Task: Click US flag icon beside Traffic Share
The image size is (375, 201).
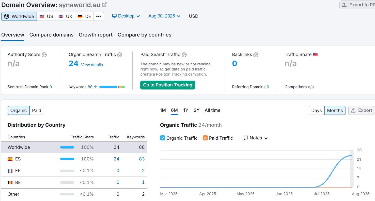Action: coord(315,55)
